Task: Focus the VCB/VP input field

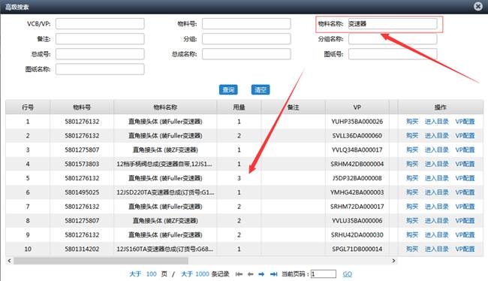Action: coord(100,24)
